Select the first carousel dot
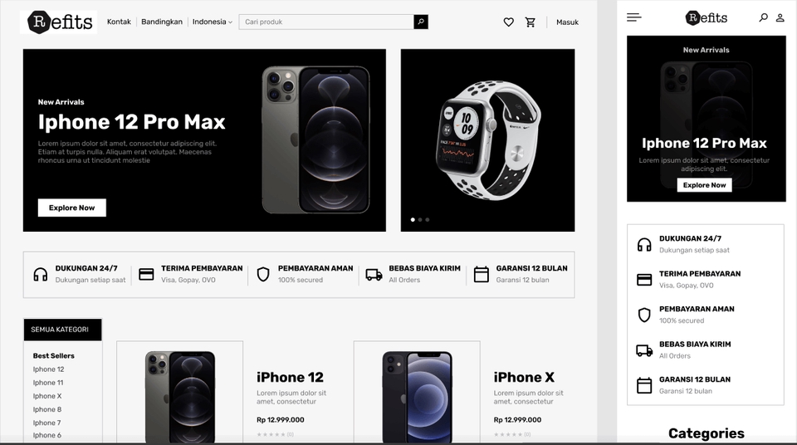Image resolution: width=797 pixels, height=445 pixels. point(413,220)
